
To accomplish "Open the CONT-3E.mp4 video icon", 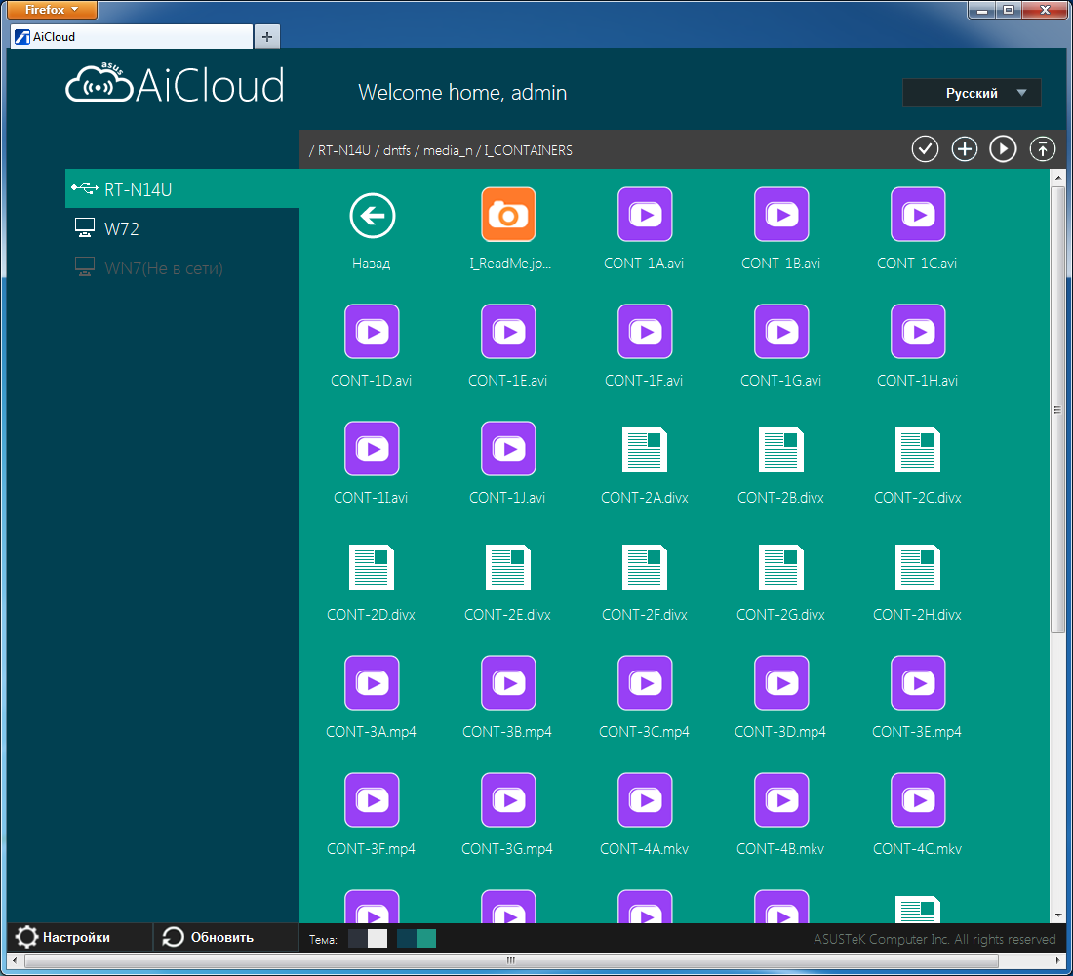I will point(918,683).
